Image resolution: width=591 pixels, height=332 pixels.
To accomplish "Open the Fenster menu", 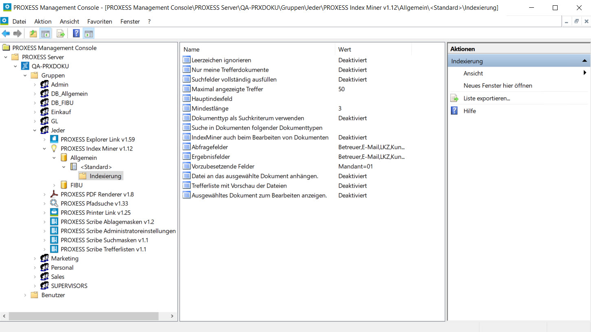I will tap(130, 22).
